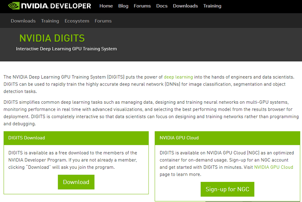
Task: Open Downloads in the top black bar
Action: pyautogui.click(x=185, y=6)
